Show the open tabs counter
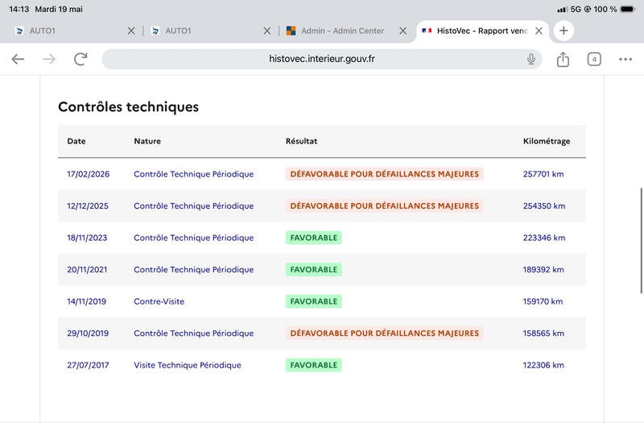The width and height of the screenshot is (644, 423). click(x=594, y=59)
